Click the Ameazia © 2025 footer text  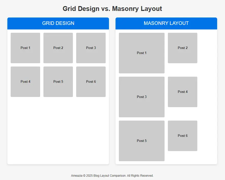click(112, 175)
